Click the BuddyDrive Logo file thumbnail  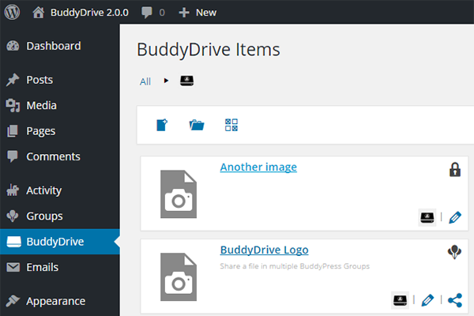coord(178,276)
